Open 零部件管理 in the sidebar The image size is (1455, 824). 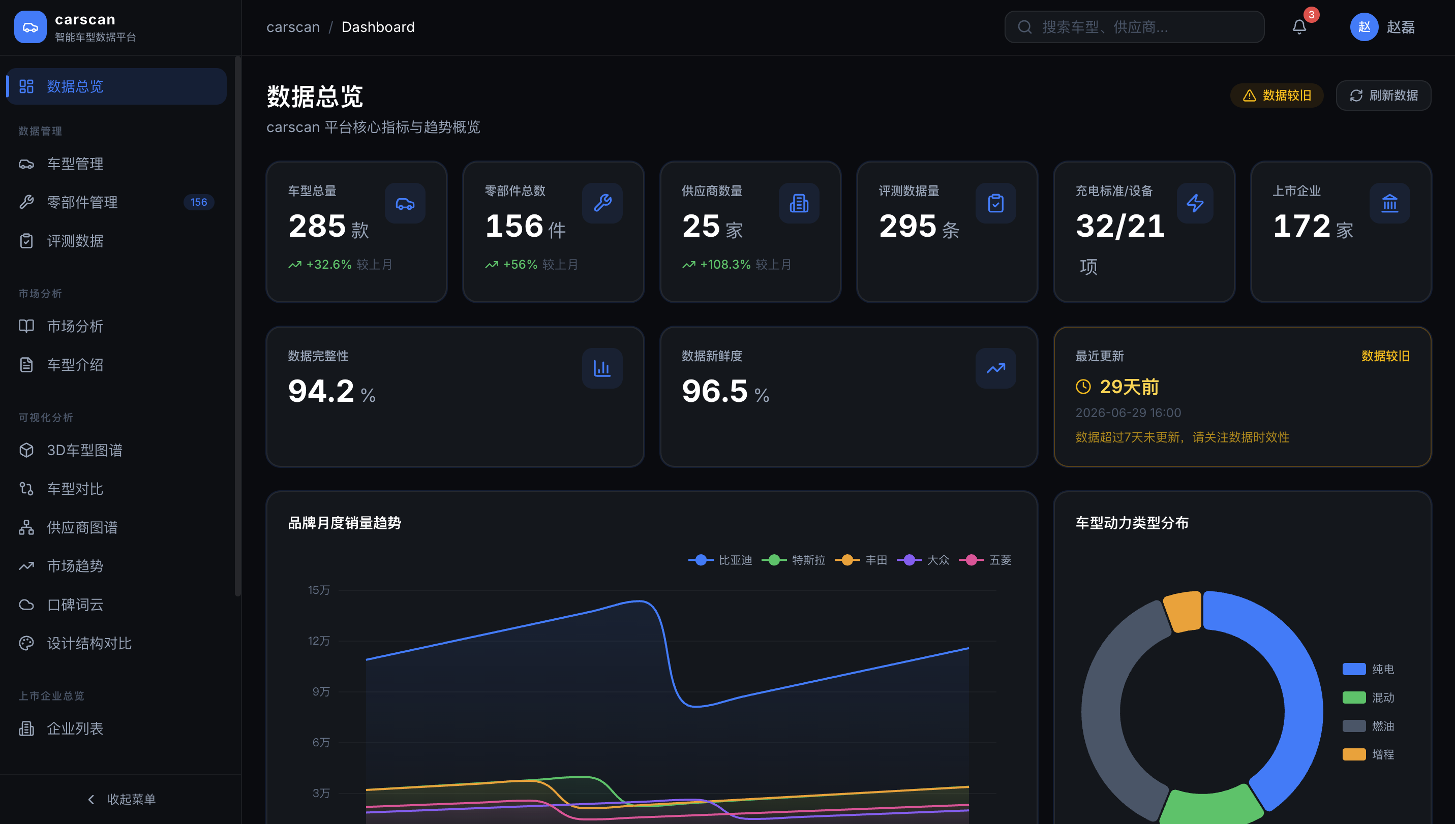tap(116, 202)
